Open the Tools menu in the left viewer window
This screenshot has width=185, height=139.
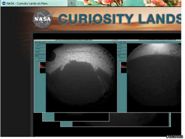pyautogui.click(x=44, y=42)
